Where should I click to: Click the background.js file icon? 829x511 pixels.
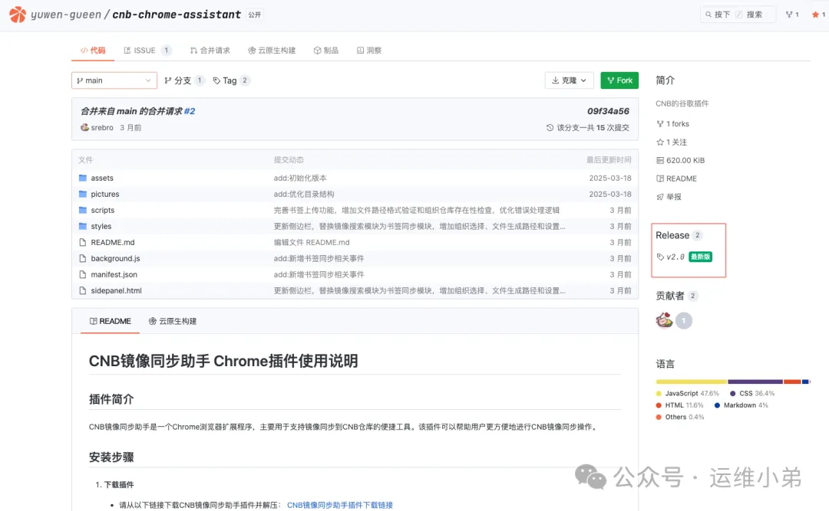[82, 258]
